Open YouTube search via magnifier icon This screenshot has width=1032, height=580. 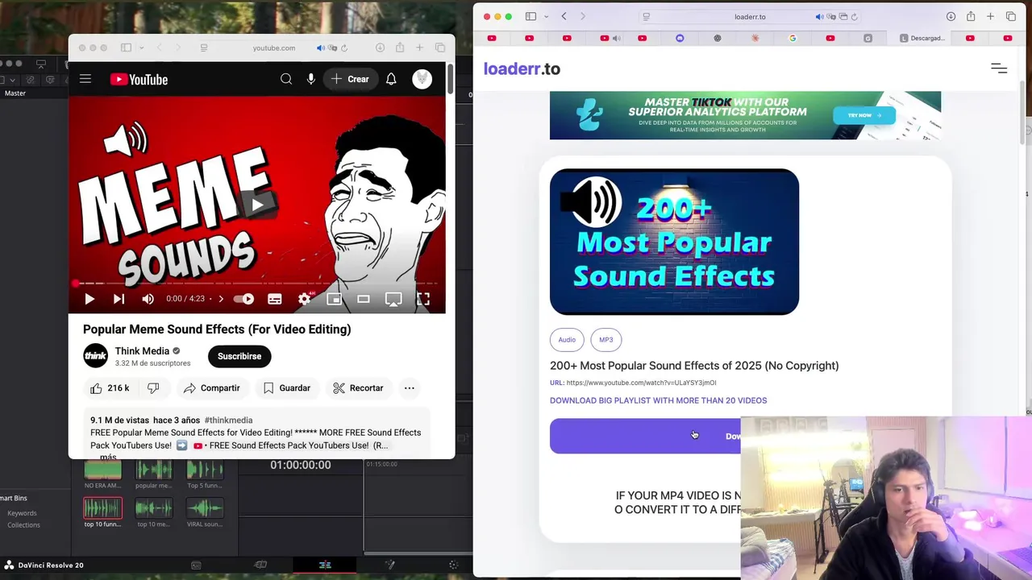[x=286, y=79]
